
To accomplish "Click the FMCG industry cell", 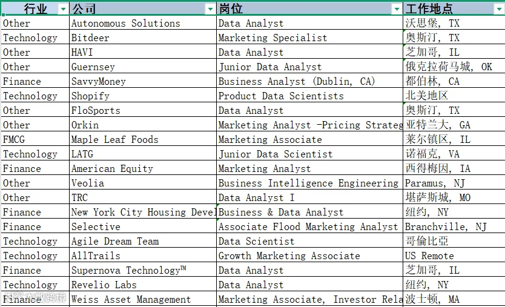I will click(x=35, y=139).
